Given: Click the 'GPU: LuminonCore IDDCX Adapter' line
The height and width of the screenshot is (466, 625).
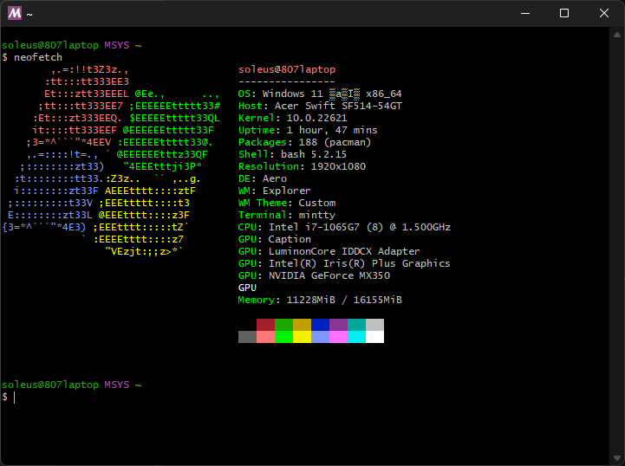Looking at the screenshot, I should (329, 252).
